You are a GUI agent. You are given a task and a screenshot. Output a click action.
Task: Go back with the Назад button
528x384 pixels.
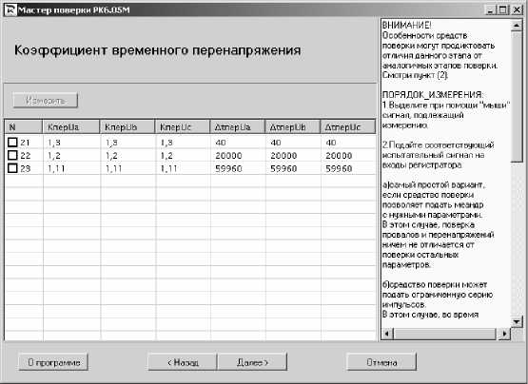pos(183,362)
